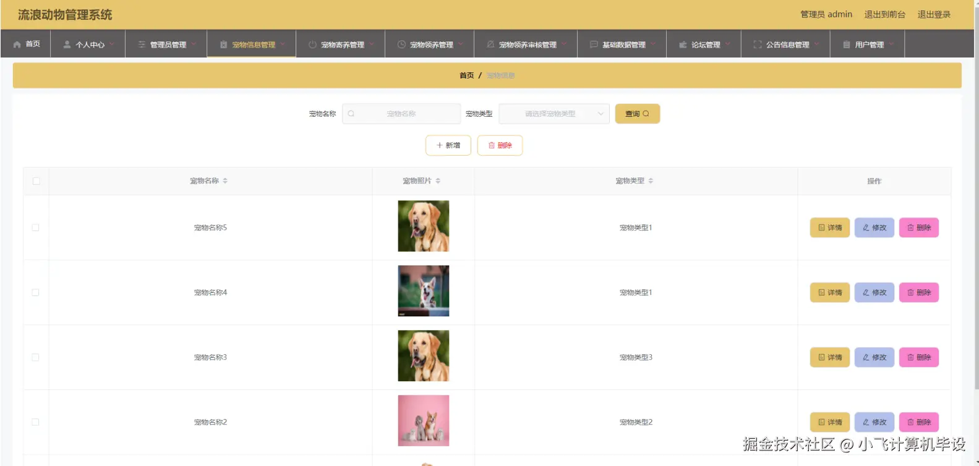This screenshot has height=466, width=979.
Task: Click the magnifier icon in 宠物名称 search field
Action: tap(351, 114)
